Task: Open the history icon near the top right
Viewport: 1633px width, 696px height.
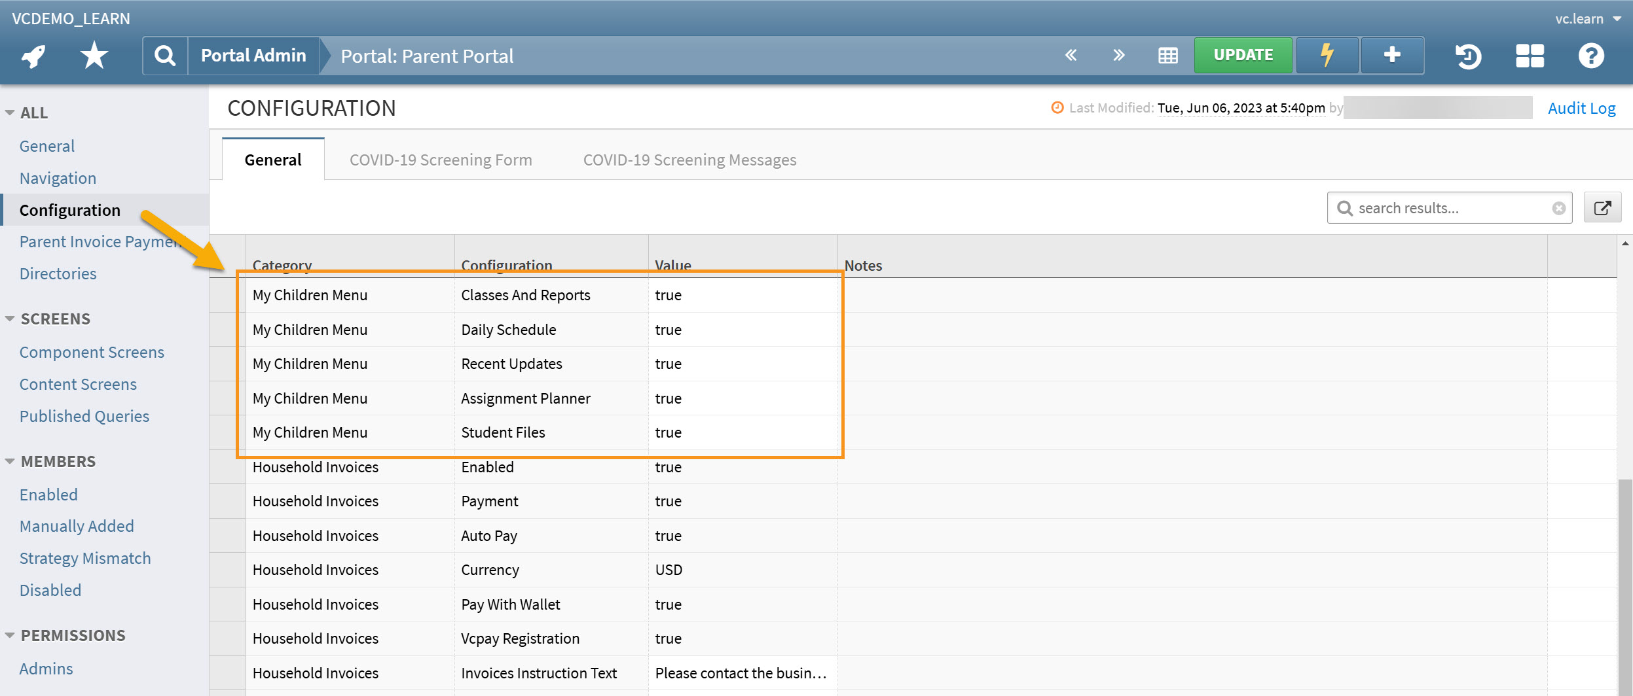Action: (x=1469, y=56)
